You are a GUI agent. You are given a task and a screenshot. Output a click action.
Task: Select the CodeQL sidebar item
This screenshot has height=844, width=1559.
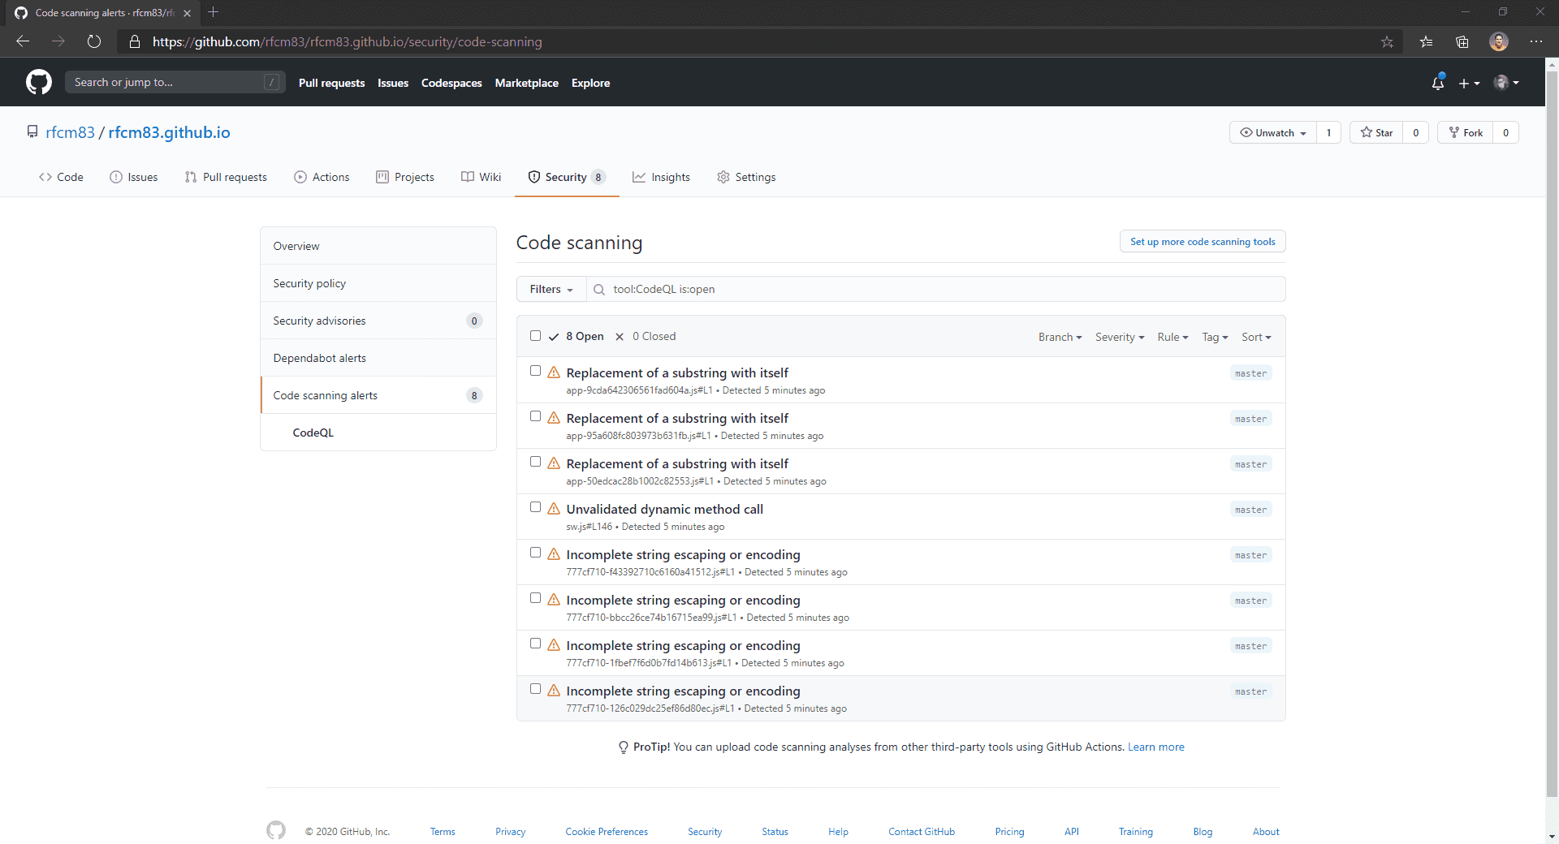[378, 433]
